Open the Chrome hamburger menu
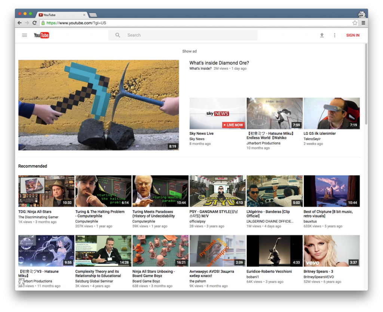The height and width of the screenshot is (312, 383). tap(363, 23)
